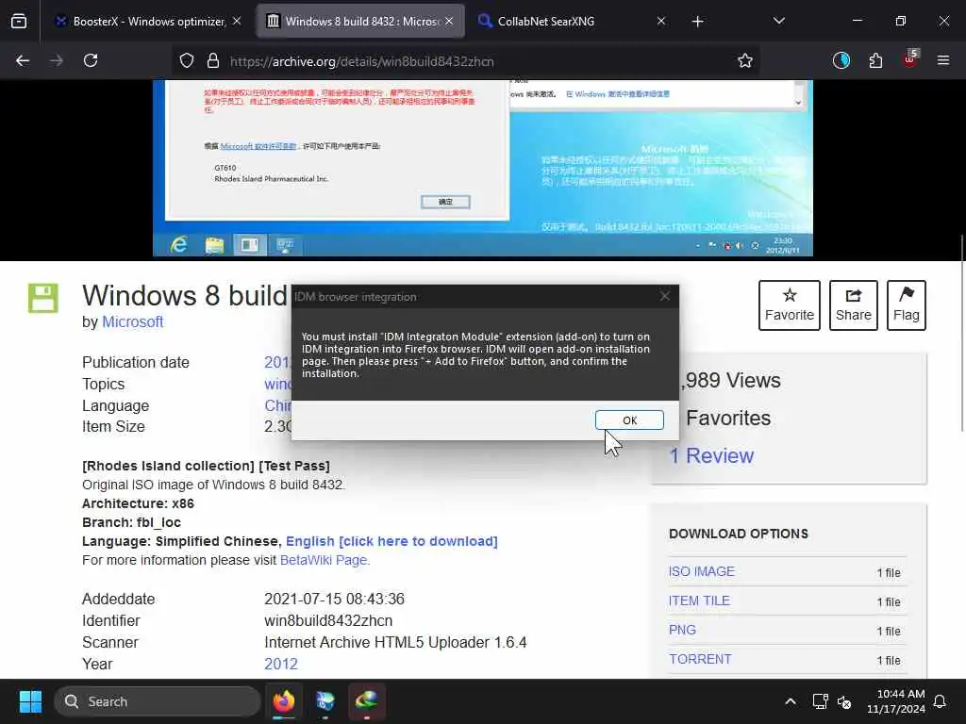Click the Share button on archive page
This screenshot has height=724, width=966.
tap(853, 305)
